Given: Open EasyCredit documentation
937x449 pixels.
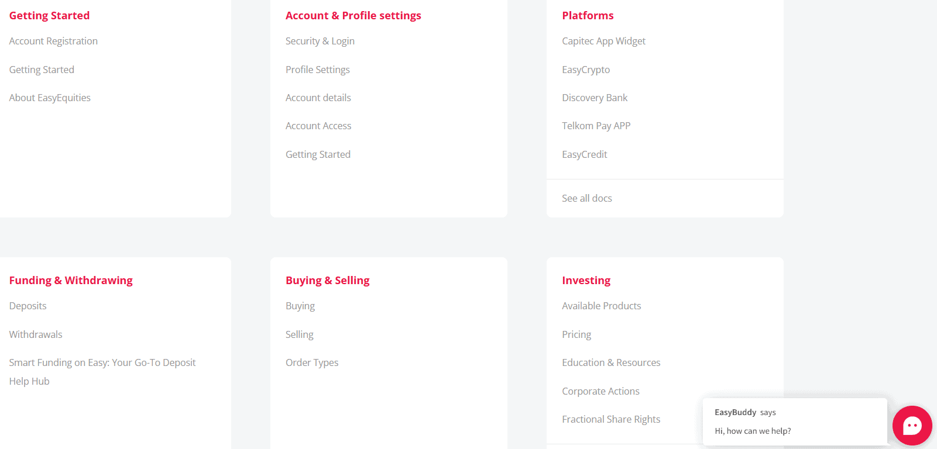Looking at the screenshot, I should click(x=585, y=154).
